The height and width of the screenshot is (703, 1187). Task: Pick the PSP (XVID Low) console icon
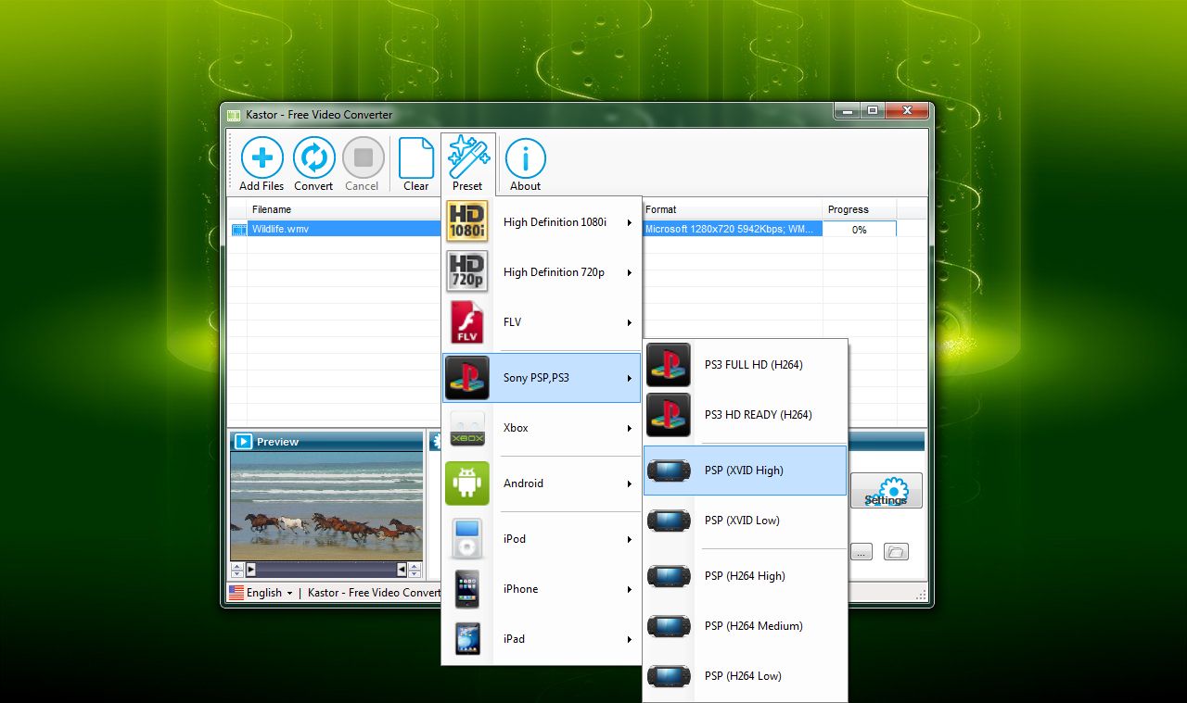(x=668, y=521)
